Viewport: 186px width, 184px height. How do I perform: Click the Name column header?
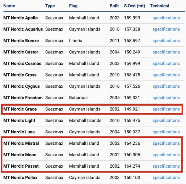point(9,6)
